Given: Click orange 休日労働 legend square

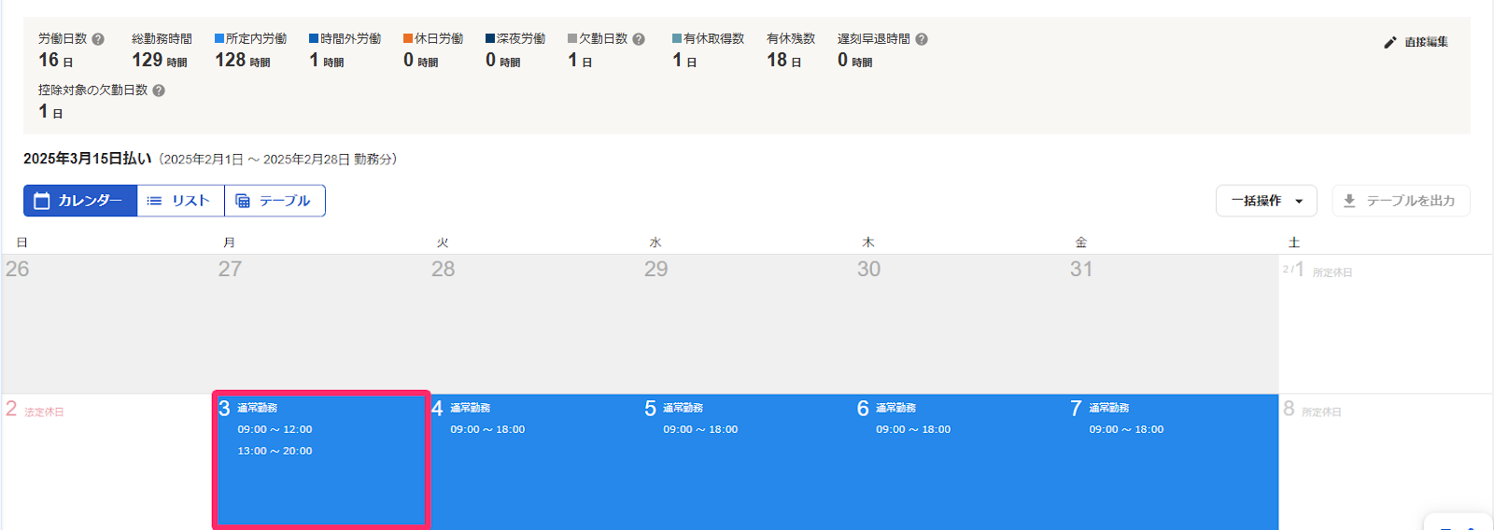Looking at the screenshot, I should tap(408, 38).
